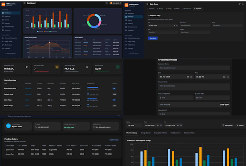Image resolution: width=246 pixels, height=166 pixels.
Task: Toggle Chemical legend item under bar chart
Action: [x=40, y=31]
